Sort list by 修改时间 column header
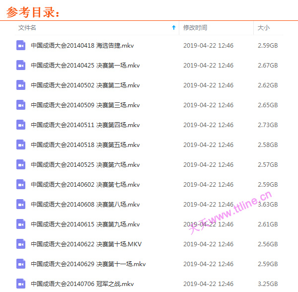 pyautogui.click(x=195, y=28)
